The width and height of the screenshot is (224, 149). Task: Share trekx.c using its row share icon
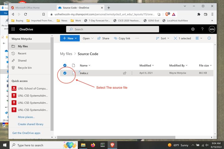124,73
